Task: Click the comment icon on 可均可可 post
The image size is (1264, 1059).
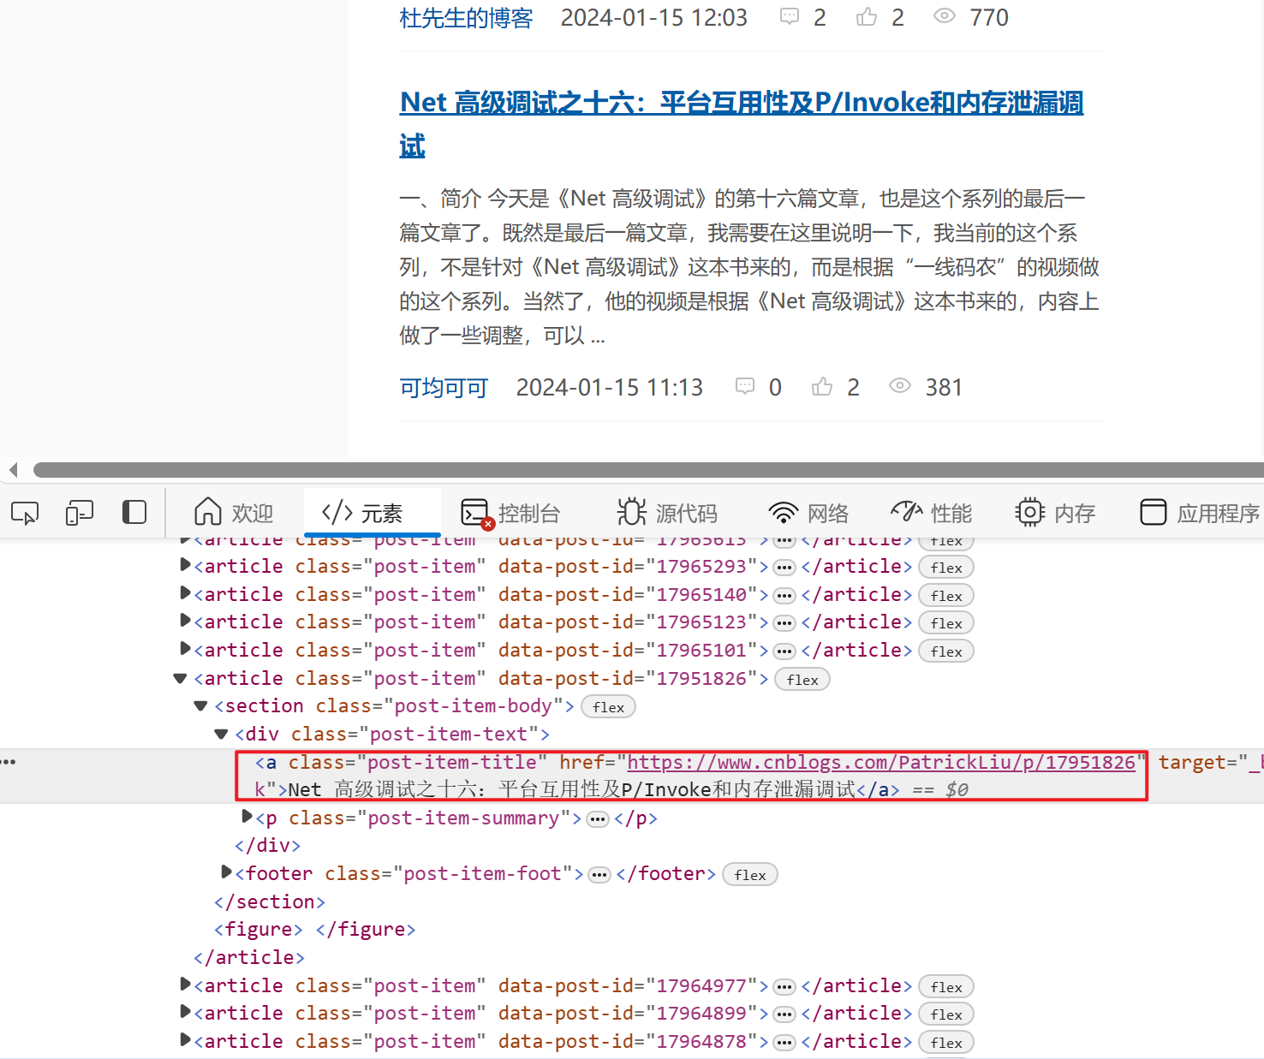Action: [x=745, y=387]
